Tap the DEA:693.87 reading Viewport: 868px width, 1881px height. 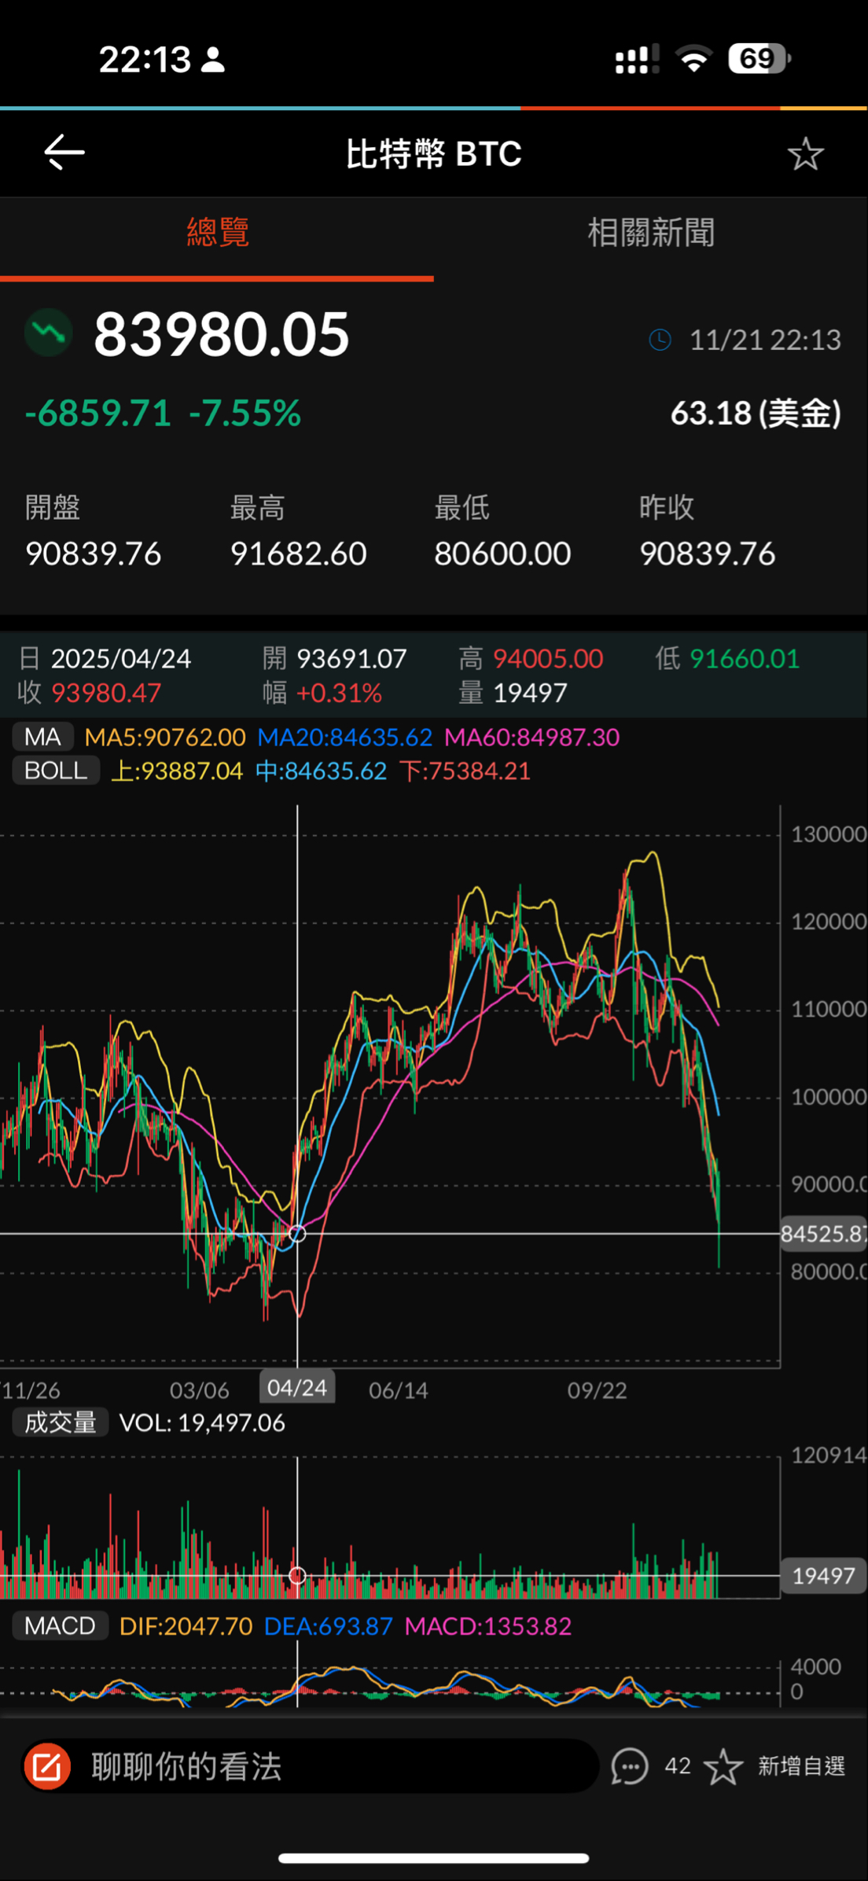coord(328,1625)
